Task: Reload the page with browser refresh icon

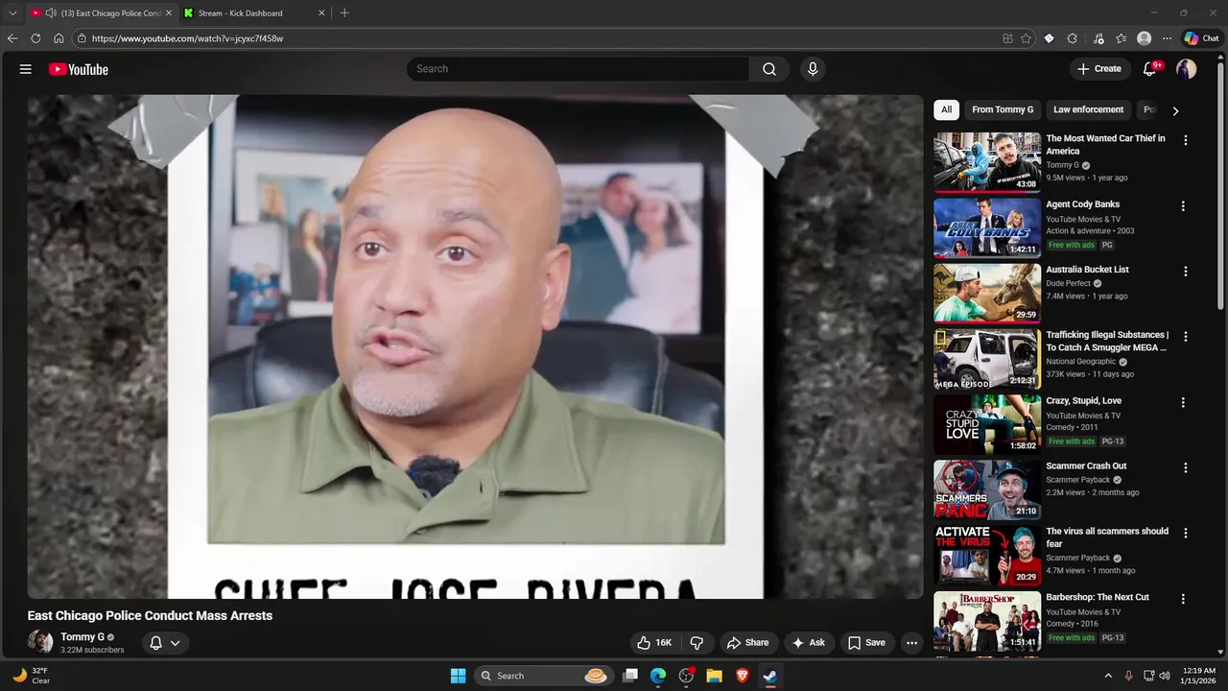Action: coord(35,38)
